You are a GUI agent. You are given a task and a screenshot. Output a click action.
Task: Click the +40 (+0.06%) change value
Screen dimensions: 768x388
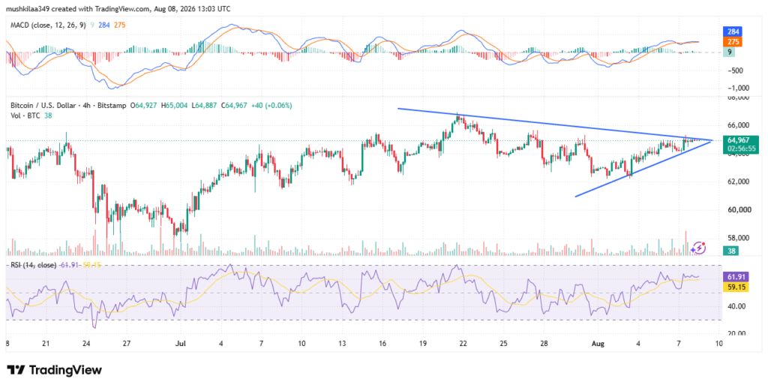click(x=273, y=105)
